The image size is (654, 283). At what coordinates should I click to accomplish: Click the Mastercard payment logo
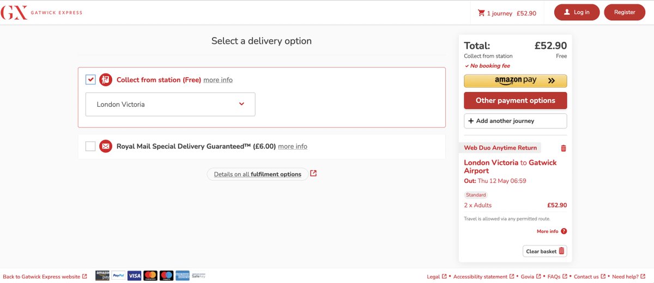pos(150,275)
